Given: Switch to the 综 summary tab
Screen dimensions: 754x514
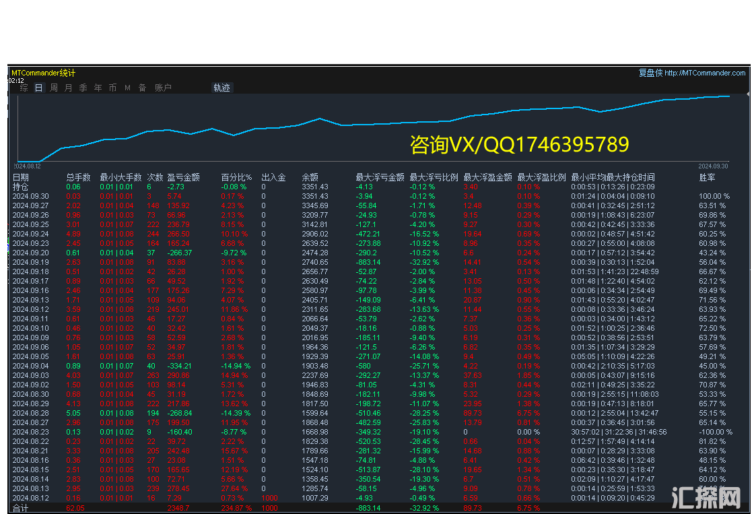Looking at the screenshot, I should coord(24,88).
